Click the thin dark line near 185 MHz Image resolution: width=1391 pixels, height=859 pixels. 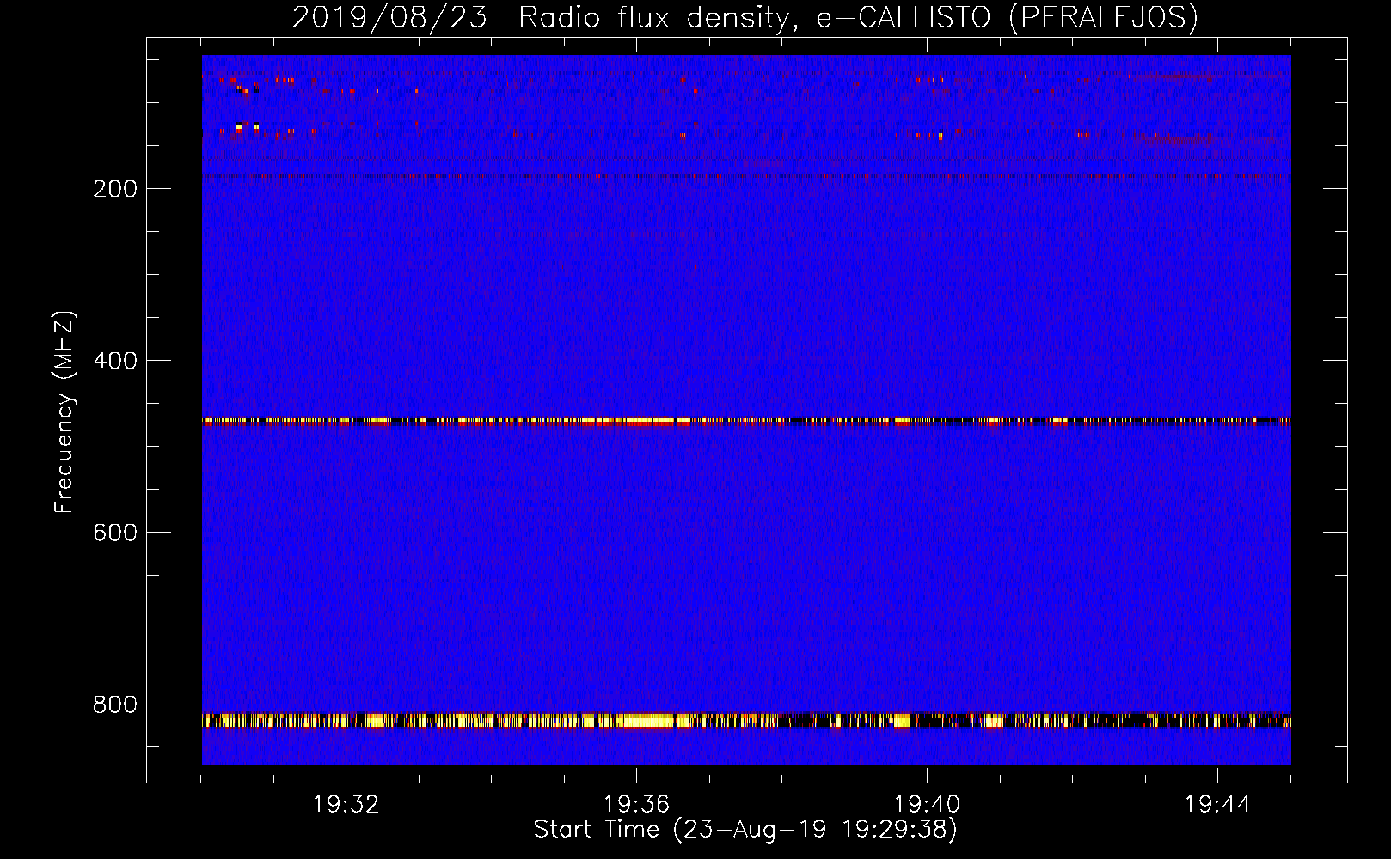pyautogui.click(x=746, y=176)
